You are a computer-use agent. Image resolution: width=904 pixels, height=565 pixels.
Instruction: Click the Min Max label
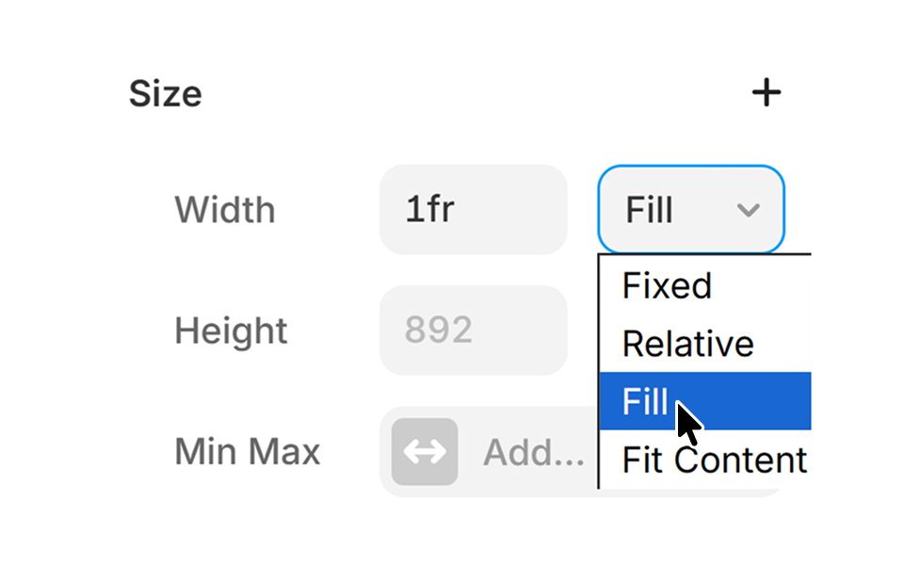pyautogui.click(x=247, y=452)
